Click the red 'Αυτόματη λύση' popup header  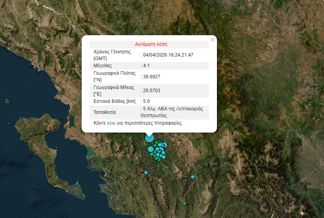click(149, 44)
